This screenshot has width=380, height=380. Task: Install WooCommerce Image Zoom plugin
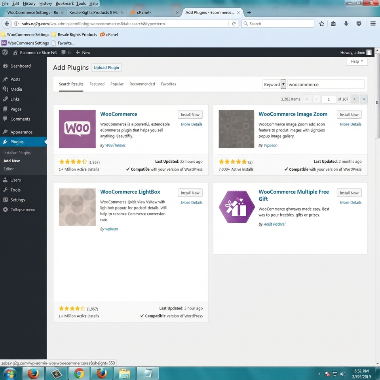pos(349,115)
